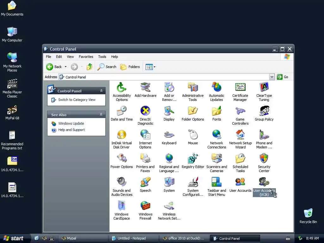Open Fonts folder icon
Screen dimensions: 324x243
pos(216,114)
